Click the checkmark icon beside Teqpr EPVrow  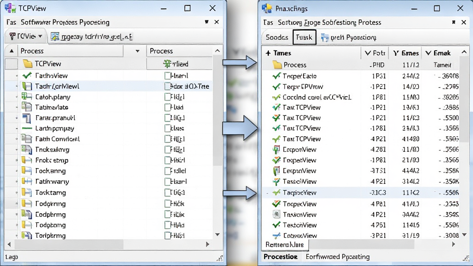point(276,87)
